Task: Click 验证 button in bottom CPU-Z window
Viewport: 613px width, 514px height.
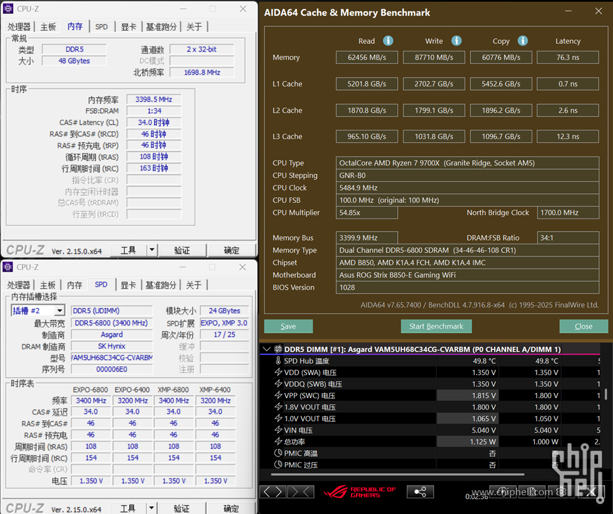Action: 182,508
